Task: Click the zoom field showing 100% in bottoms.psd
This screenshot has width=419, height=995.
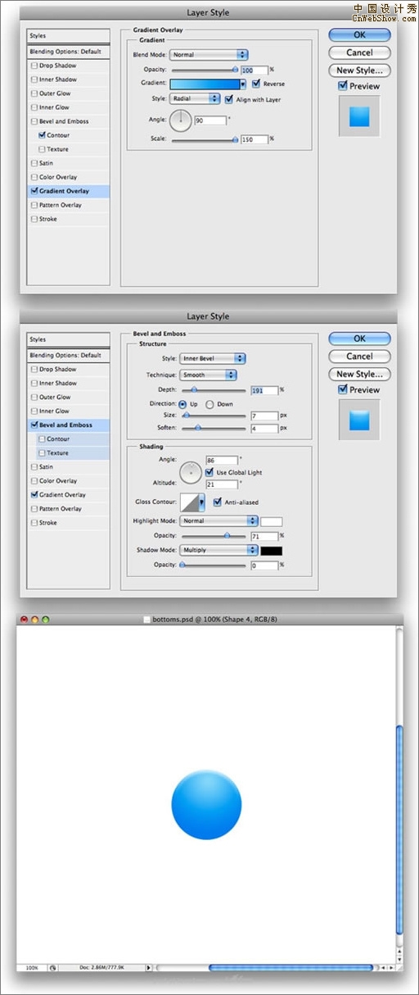Action: [33, 967]
